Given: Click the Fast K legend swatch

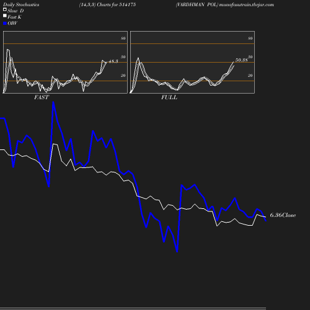Looking at the screenshot, I should [x=5, y=15].
